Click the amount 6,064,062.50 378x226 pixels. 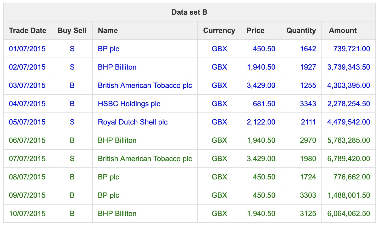pos(349,214)
